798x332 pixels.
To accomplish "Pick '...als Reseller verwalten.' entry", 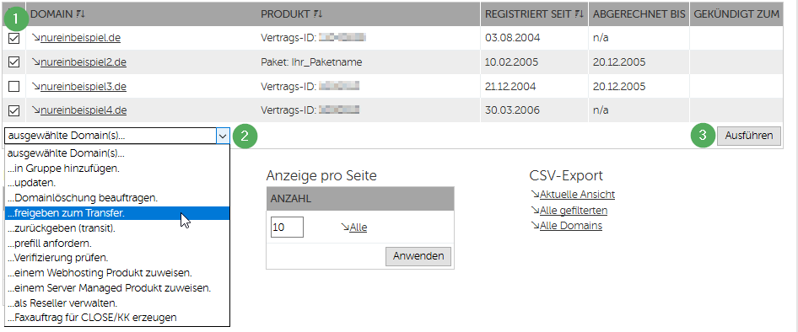I will pos(117,303).
